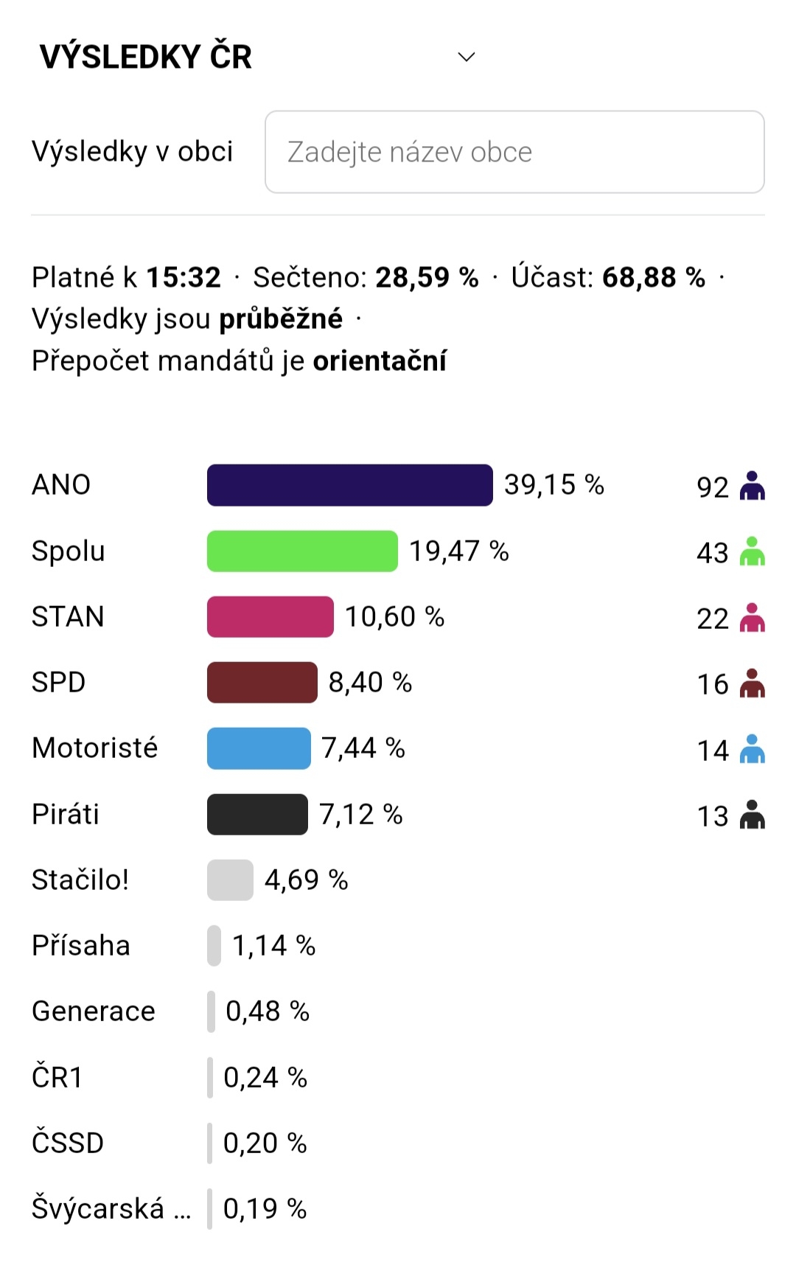Open the VÝSLEDKY ČR heading selector
The width and height of the screenshot is (796, 1274).
point(146,57)
